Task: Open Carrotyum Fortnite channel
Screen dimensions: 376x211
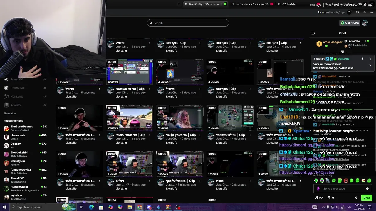Action: [25, 163]
